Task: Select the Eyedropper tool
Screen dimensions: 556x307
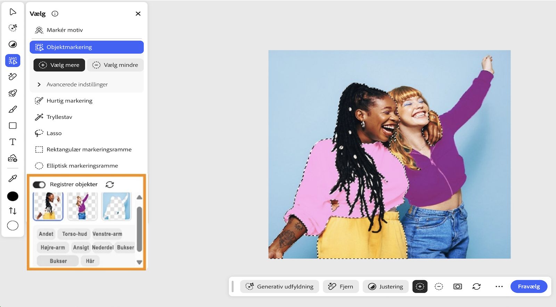Action: (13, 179)
